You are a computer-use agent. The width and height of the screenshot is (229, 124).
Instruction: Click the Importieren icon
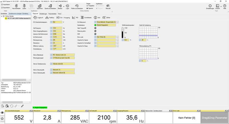click(x=2, y=5)
